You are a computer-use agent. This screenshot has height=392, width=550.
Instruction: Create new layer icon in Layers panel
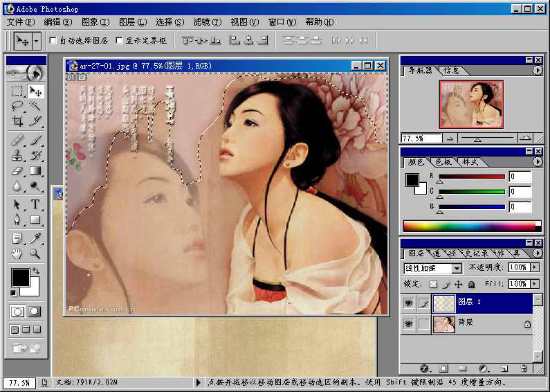pyautogui.click(x=504, y=368)
